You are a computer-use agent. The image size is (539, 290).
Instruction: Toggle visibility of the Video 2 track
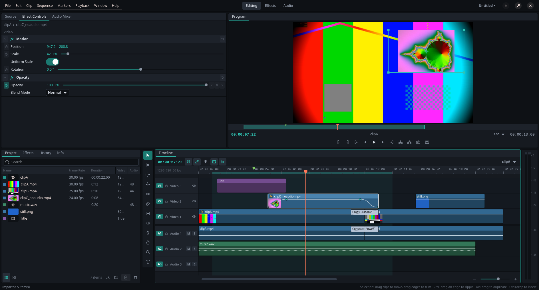[x=194, y=201]
